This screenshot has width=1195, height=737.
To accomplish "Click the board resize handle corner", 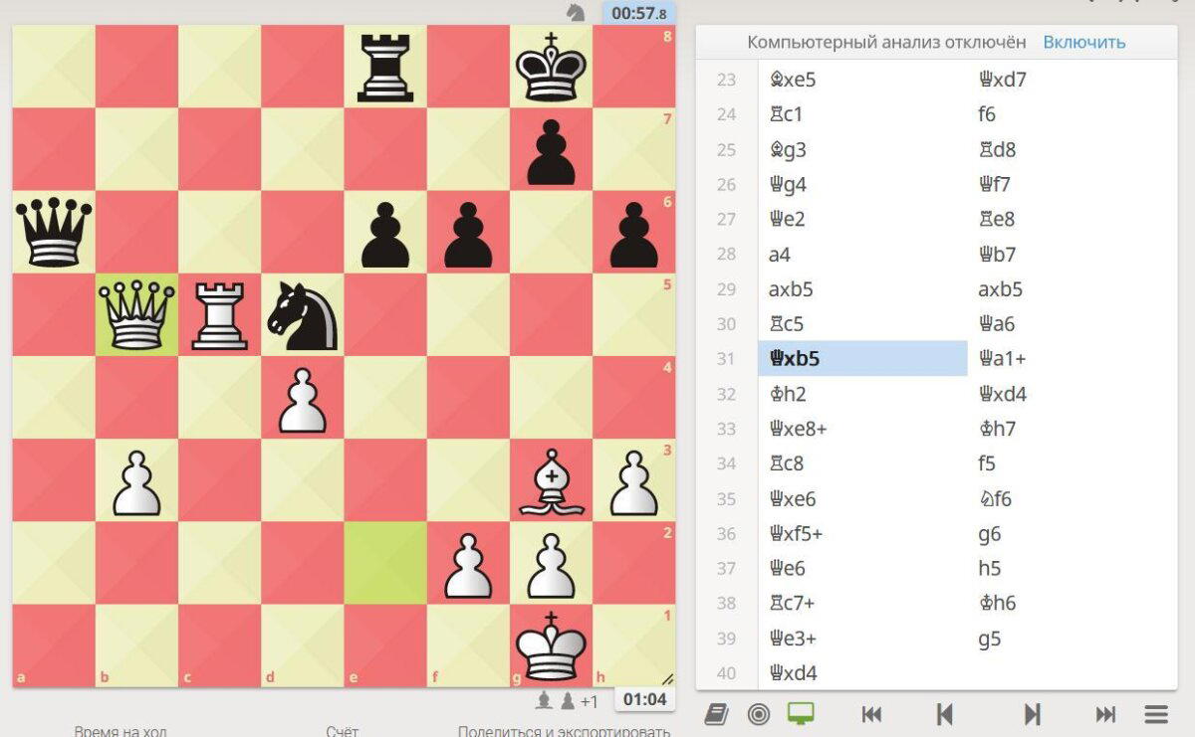I will pyautogui.click(x=666, y=677).
